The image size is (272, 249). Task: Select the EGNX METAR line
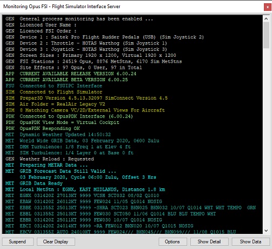click(82, 195)
